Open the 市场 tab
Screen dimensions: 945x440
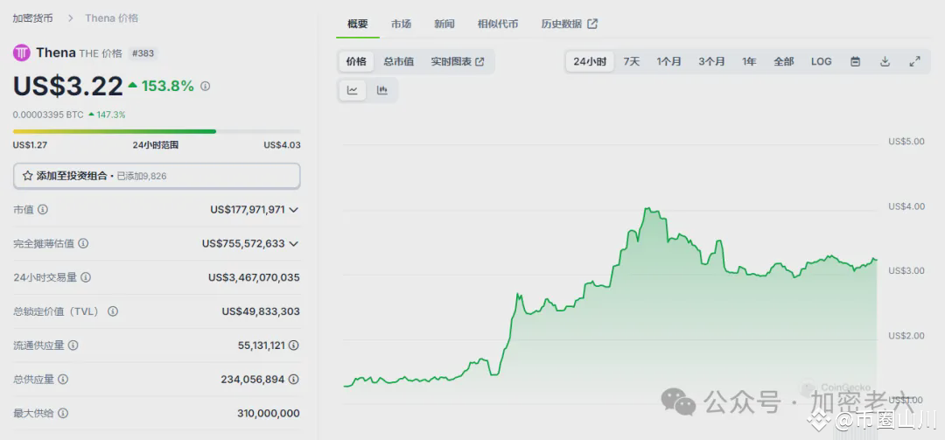click(401, 24)
